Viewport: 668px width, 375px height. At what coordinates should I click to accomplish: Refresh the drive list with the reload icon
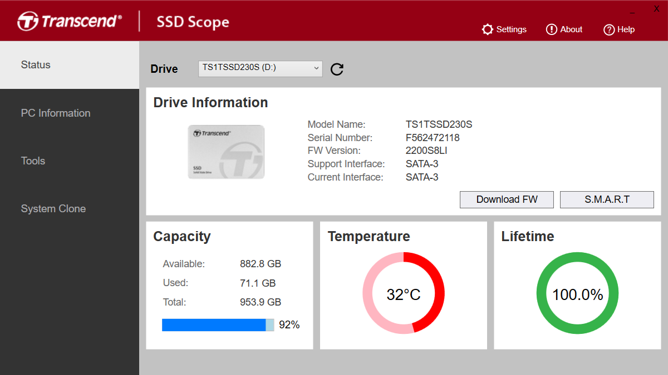tap(337, 69)
